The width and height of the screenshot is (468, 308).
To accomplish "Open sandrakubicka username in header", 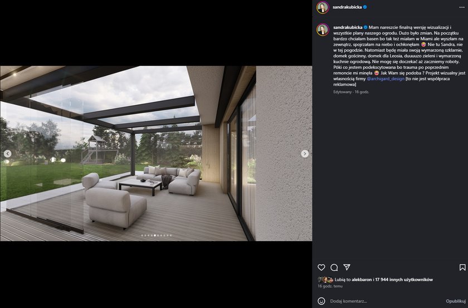I will 347,7.
